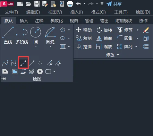Screen dimensions: 153x136
Task: Expand the hatch tool dropdown
Action: tap(69, 46)
